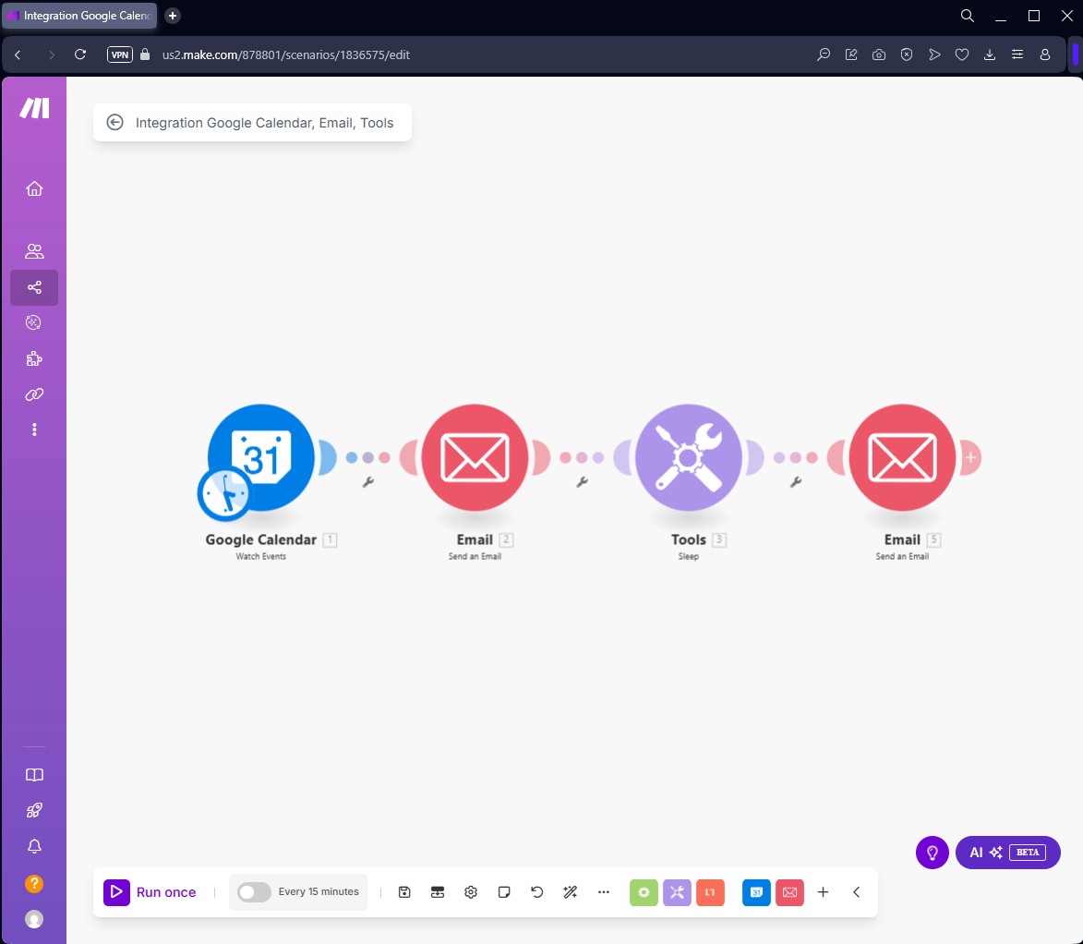
Task: Open the More three-dots sidebar menu
Action: click(34, 430)
